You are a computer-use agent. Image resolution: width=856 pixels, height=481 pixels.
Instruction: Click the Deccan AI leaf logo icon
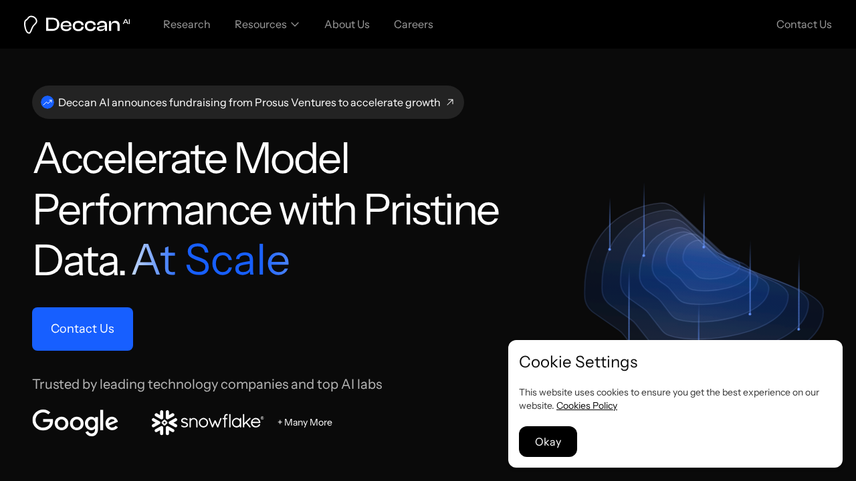tap(30, 25)
